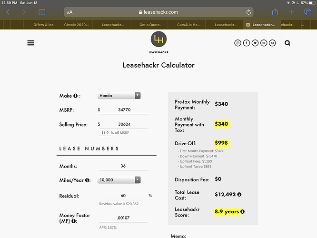Open the AA reader text-size menu
317x238 pixels.
point(69,12)
